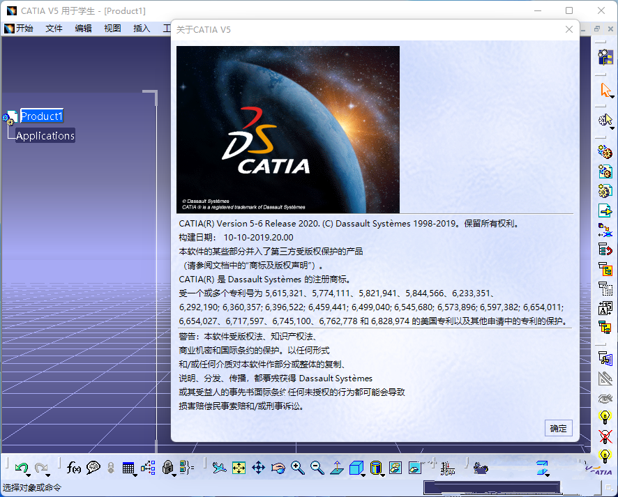Open the 插入 menu
Screen dimensions: 618x497
click(x=142, y=29)
